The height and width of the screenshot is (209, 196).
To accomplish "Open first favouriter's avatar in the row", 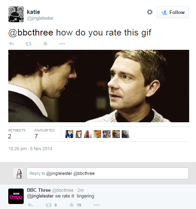I will [69, 134].
